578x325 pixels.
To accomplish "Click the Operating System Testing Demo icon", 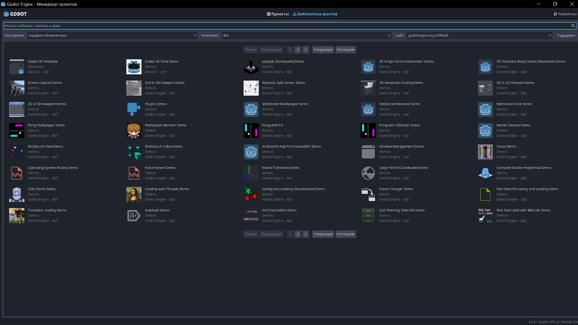I will click(17, 173).
